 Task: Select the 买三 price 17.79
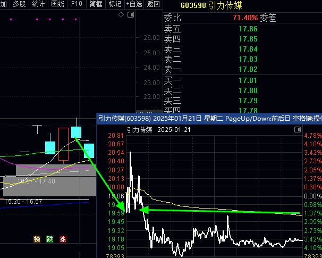click(248, 101)
